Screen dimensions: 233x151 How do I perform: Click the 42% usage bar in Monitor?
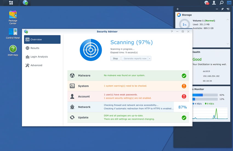(x=205, y=95)
